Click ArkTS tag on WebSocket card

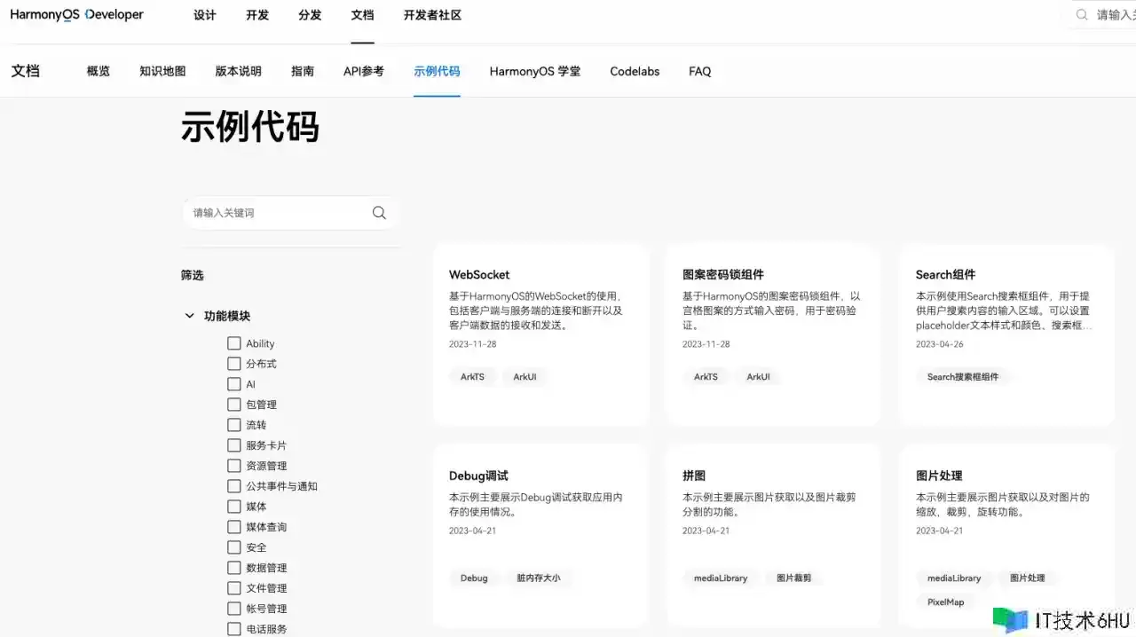click(472, 377)
